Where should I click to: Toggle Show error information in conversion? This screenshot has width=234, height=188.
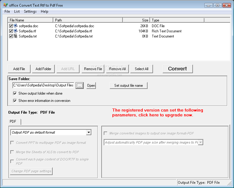[15, 101]
